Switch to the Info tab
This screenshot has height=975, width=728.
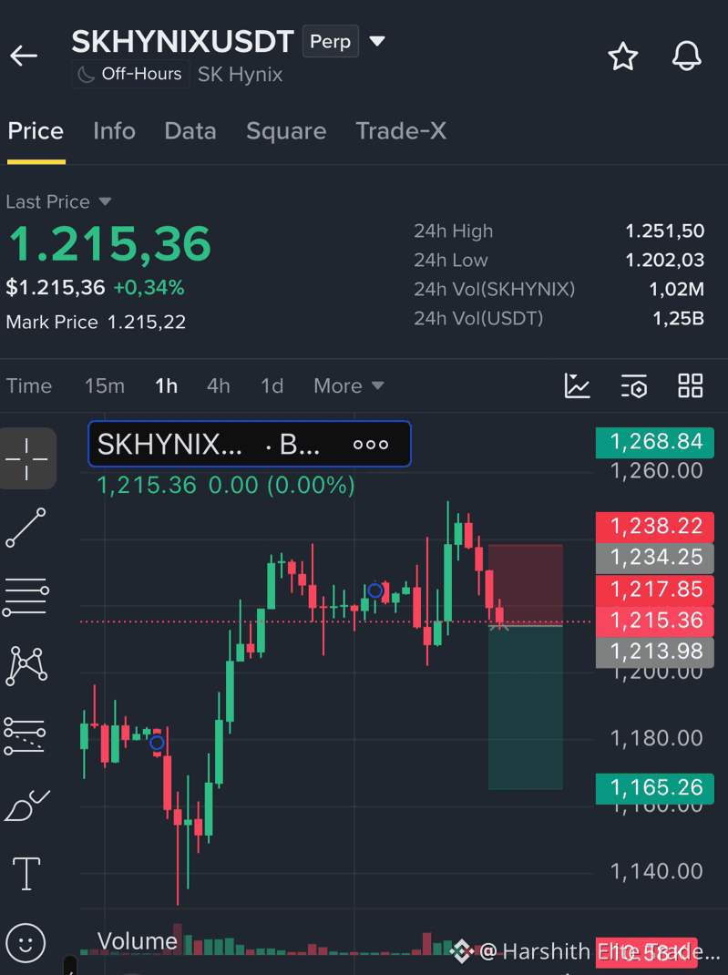coord(115,131)
